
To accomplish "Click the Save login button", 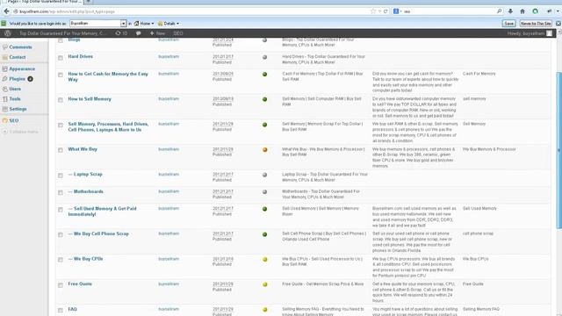I will tap(508, 24).
